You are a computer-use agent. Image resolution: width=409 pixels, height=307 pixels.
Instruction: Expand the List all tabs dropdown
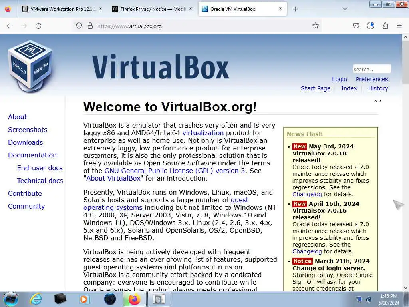coord(345,9)
